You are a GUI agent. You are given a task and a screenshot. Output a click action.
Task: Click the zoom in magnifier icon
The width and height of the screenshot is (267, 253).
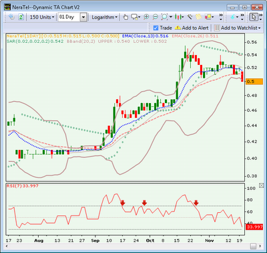pos(146,17)
